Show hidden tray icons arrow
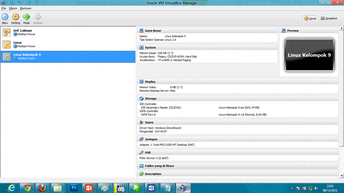The width and height of the screenshot is (344, 193). pos(292,188)
